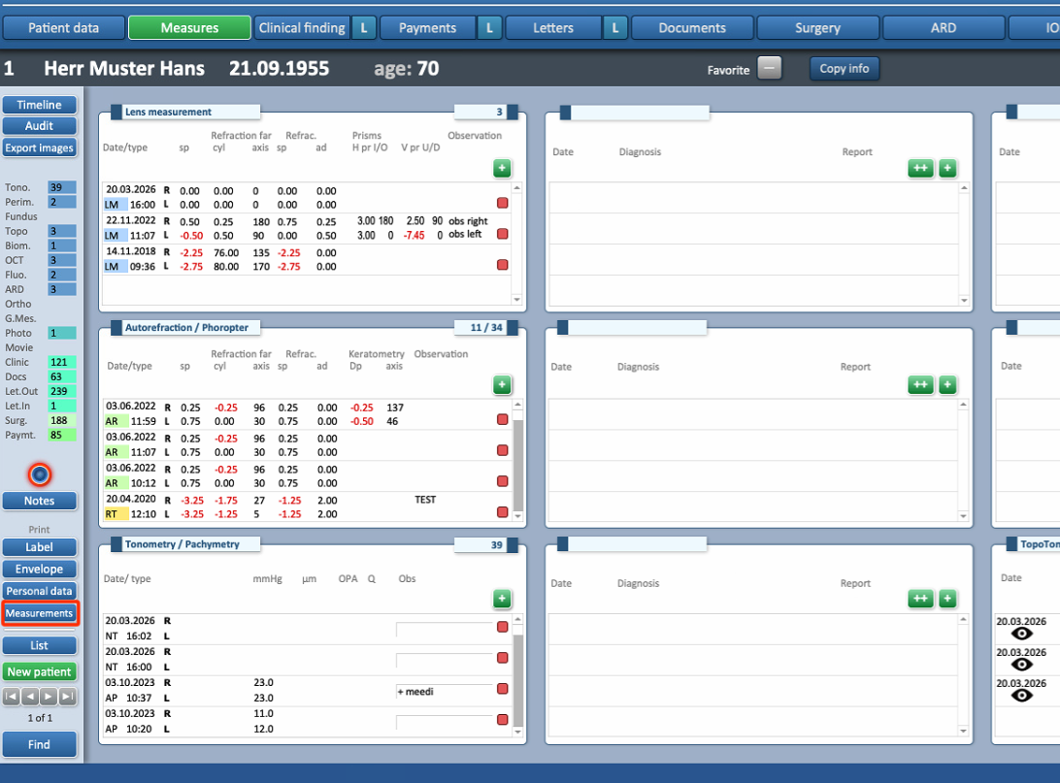
Task: Open the Audit log
Action: tap(39, 126)
